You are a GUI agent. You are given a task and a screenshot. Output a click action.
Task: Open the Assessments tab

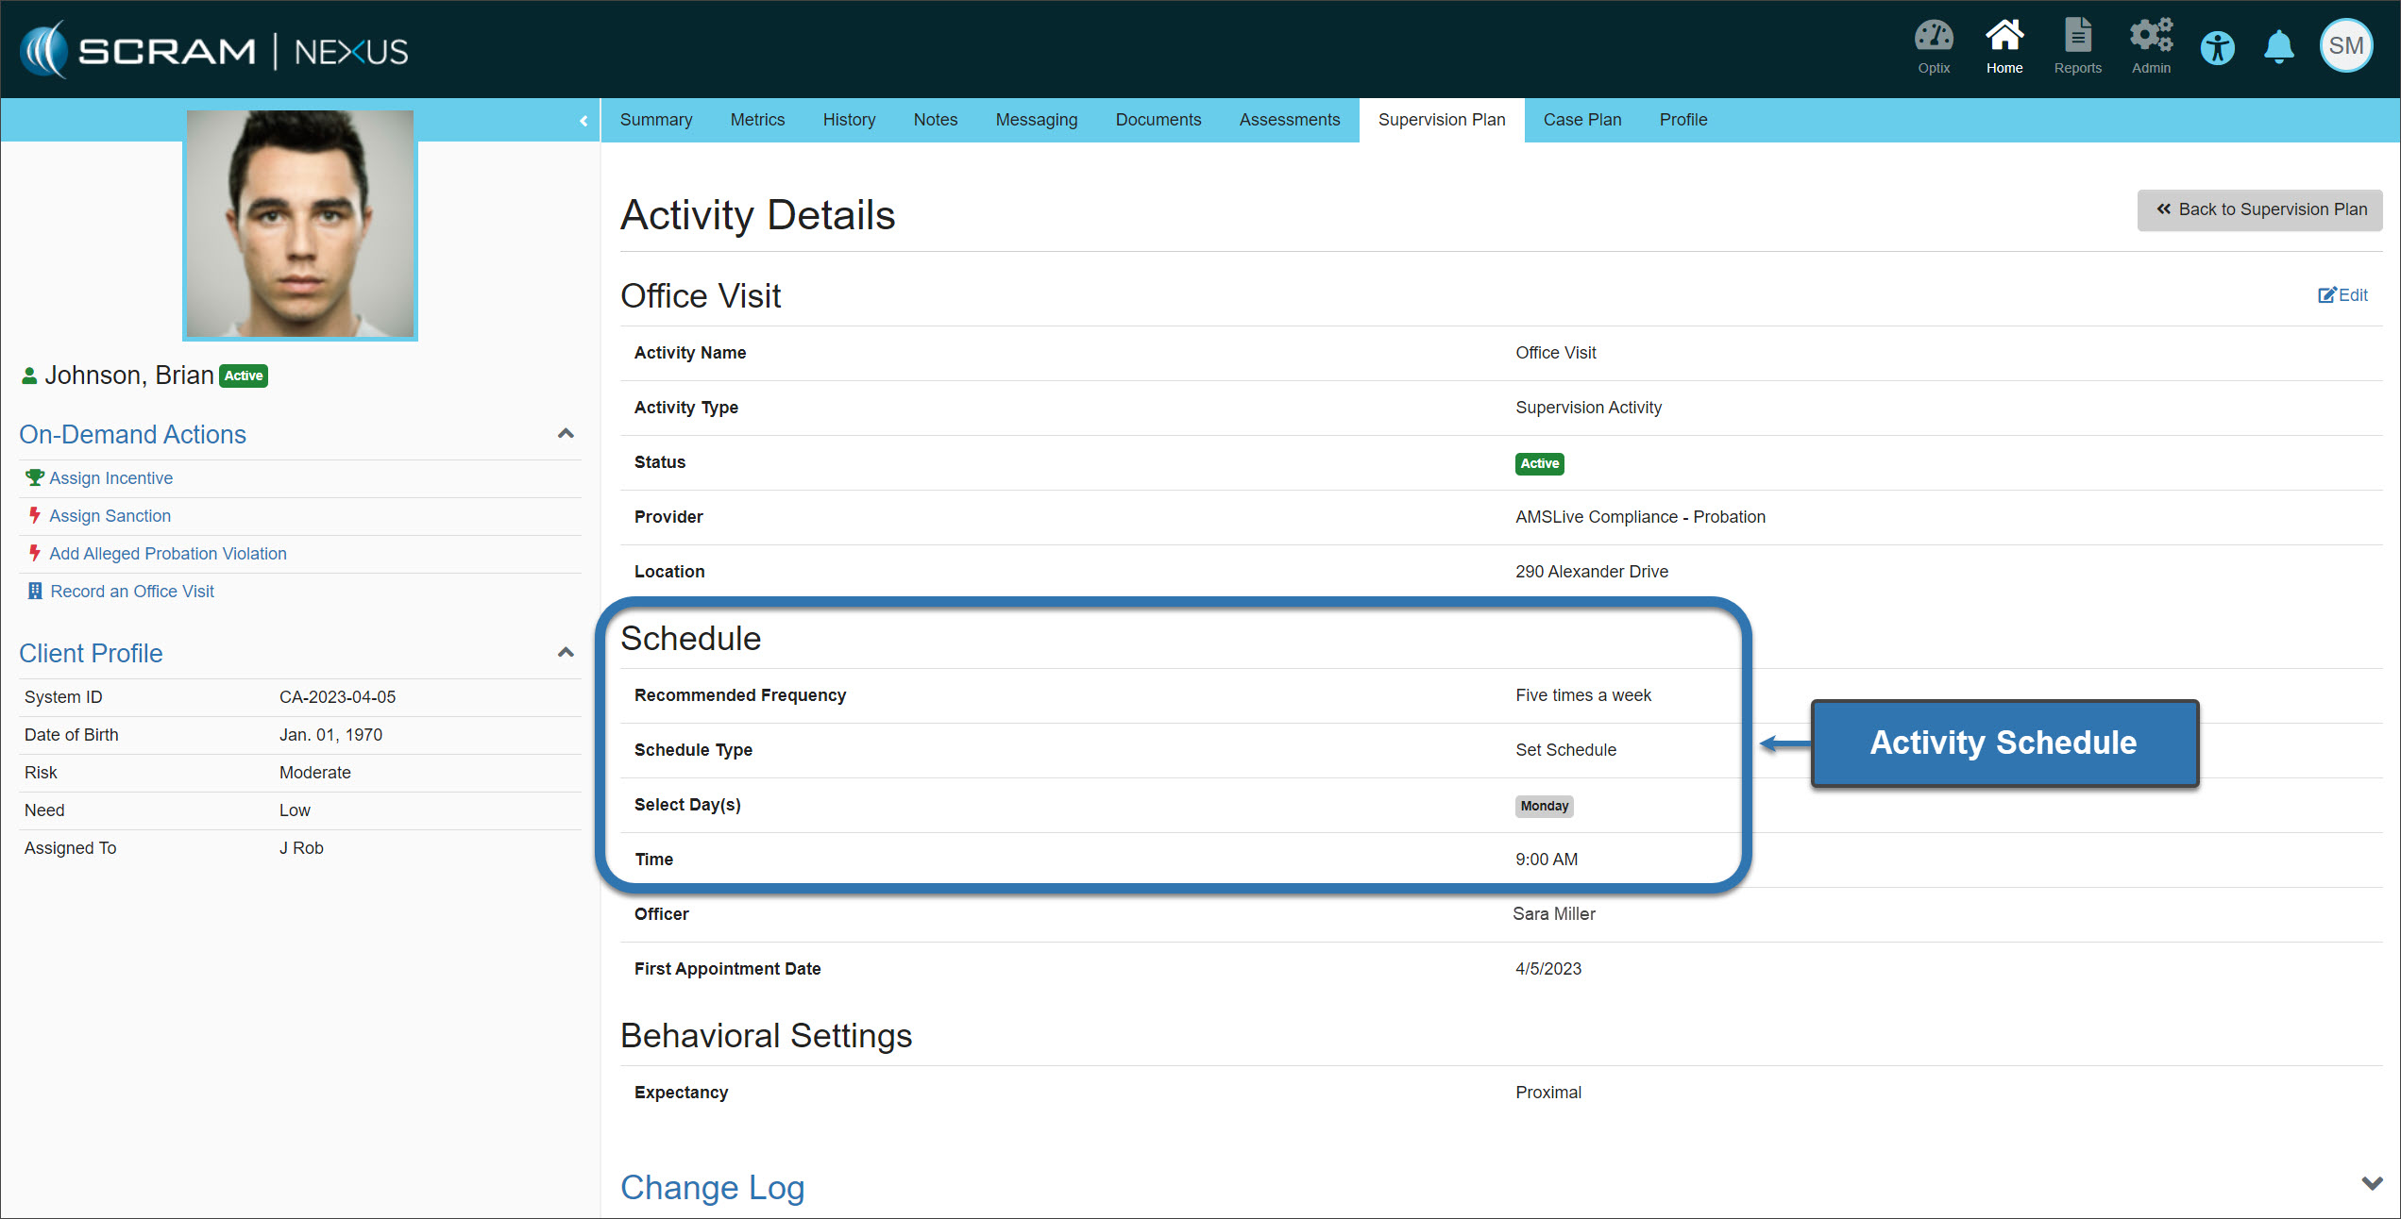point(1289,120)
